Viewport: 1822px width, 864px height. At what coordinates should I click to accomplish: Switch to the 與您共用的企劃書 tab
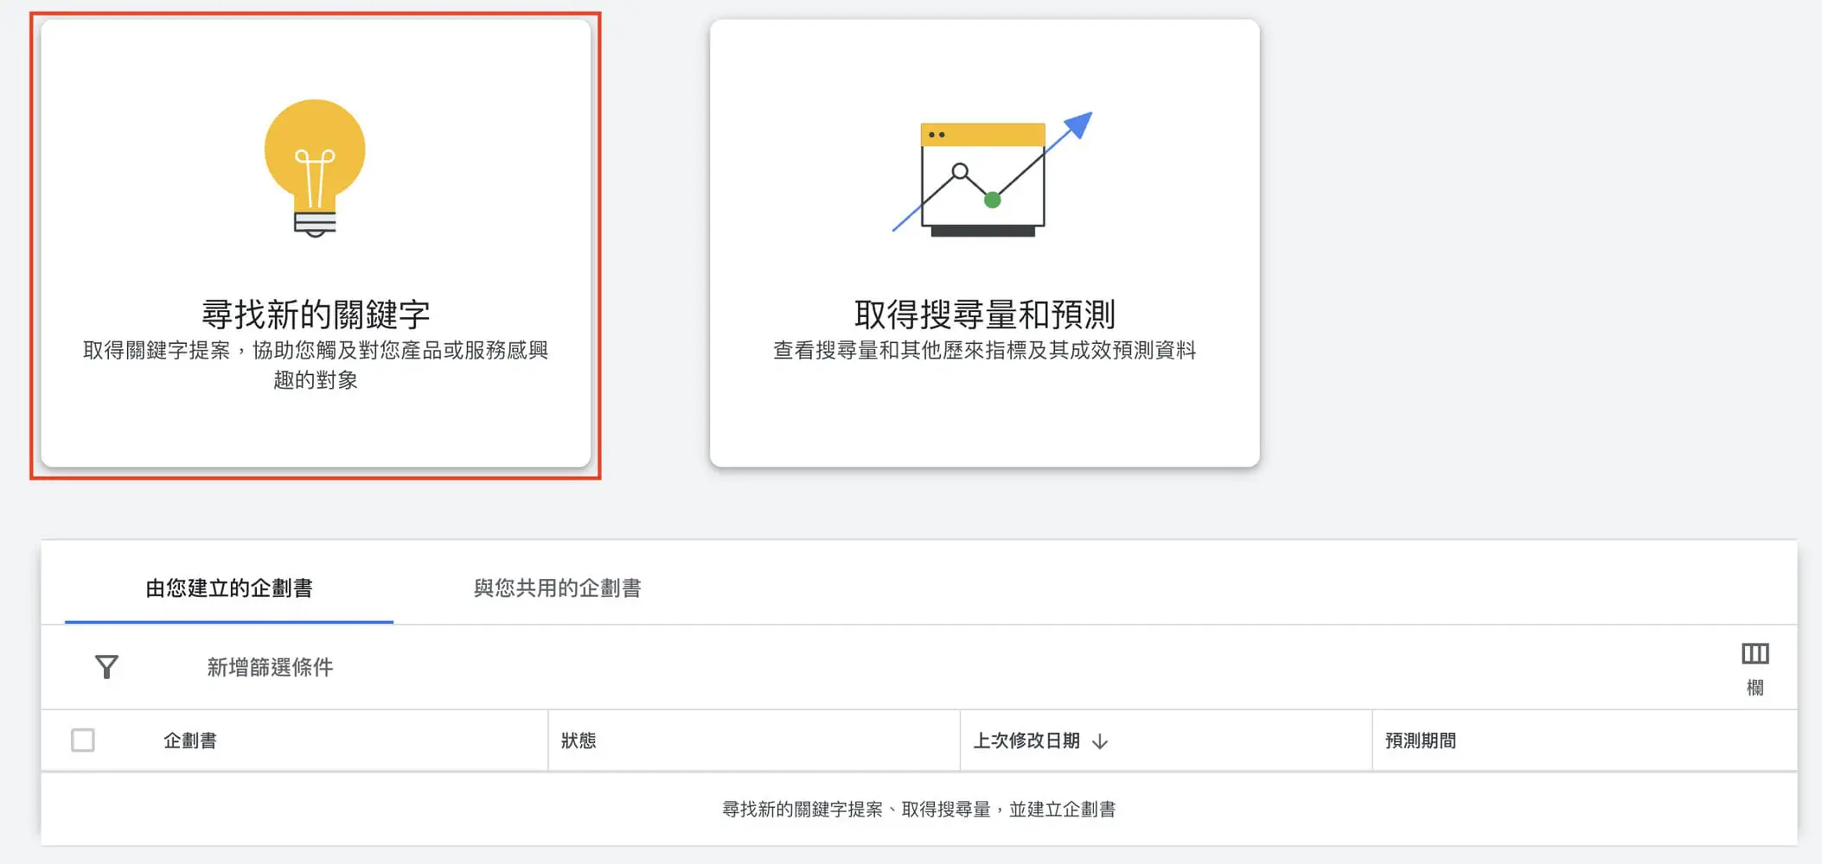tap(557, 588)
